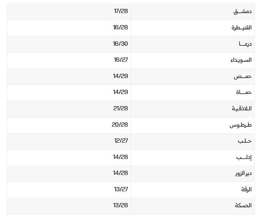The image size is (260, 219).
Task: Select the القنيطرة row label
Action: pos(241,28)
